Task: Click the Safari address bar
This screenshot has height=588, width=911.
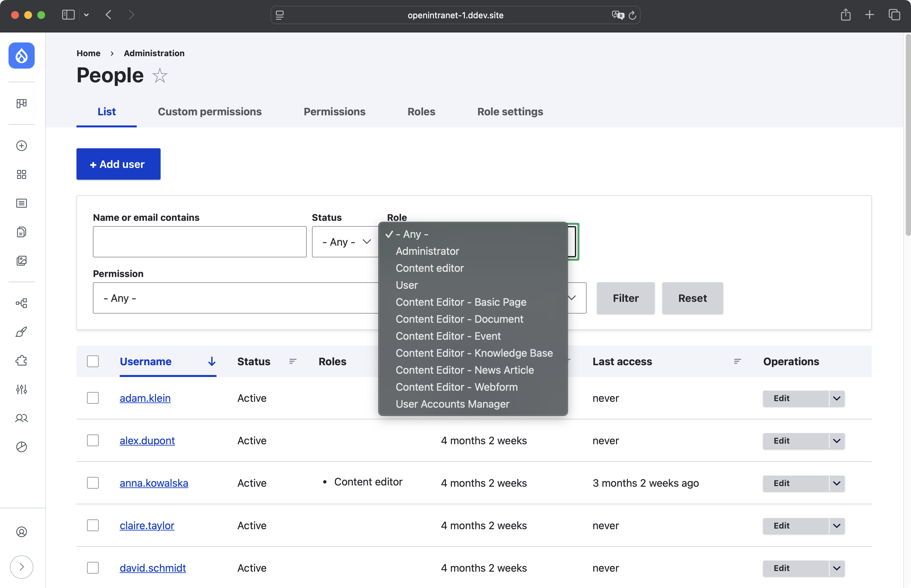Action: click(455, 15)
